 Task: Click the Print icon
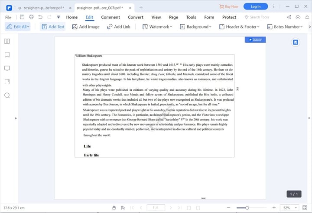point(31,17)
